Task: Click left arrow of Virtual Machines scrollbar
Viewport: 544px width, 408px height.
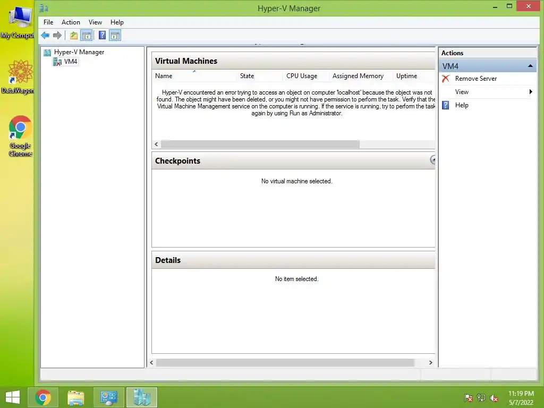Action: coord(157,144)
